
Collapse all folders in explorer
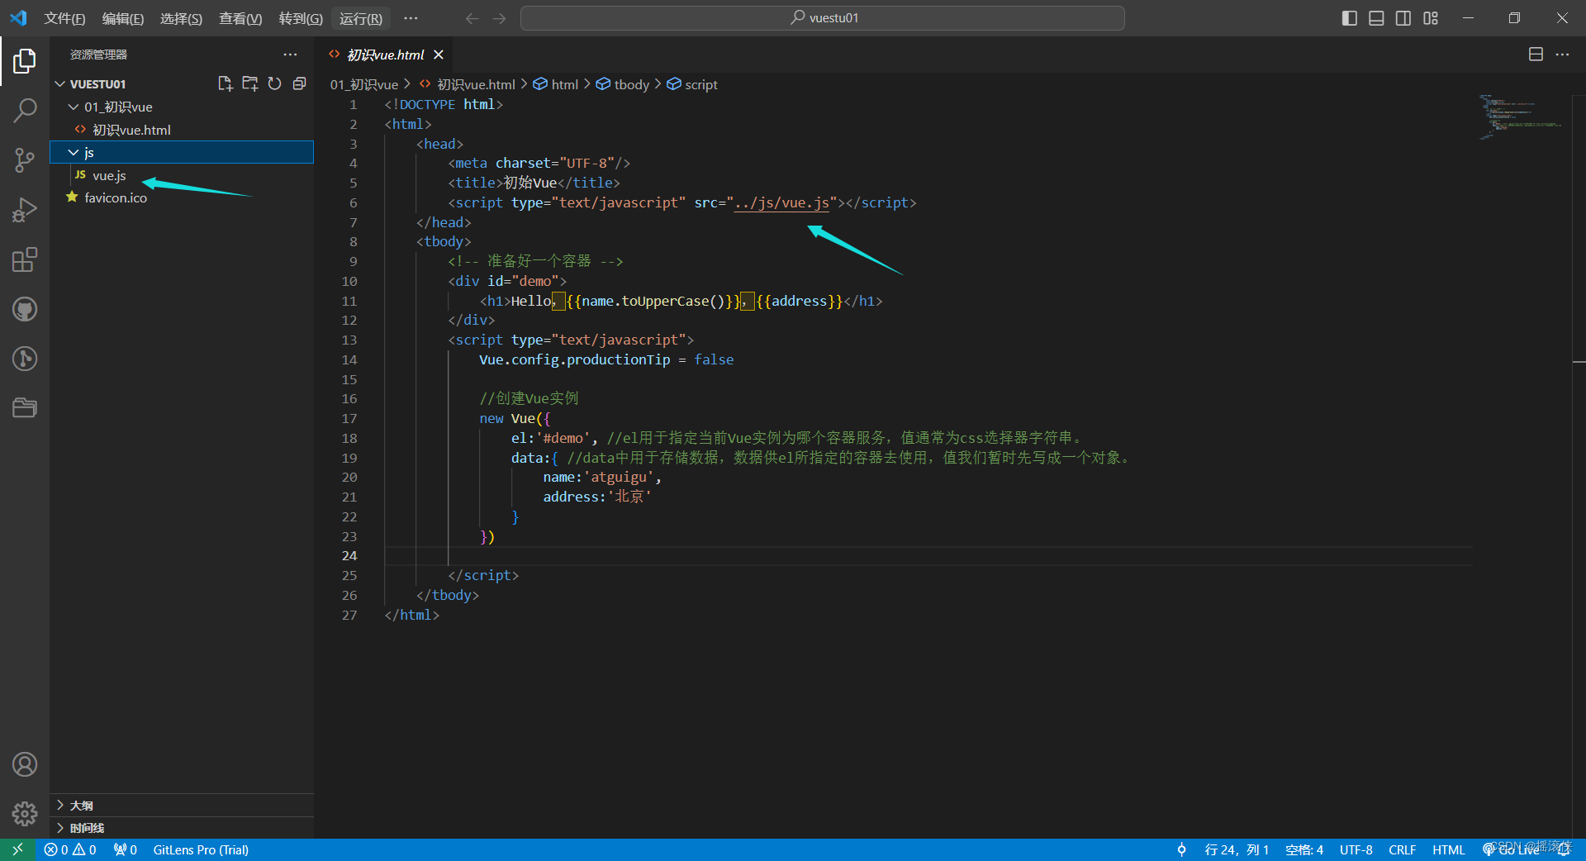(299, 83)
